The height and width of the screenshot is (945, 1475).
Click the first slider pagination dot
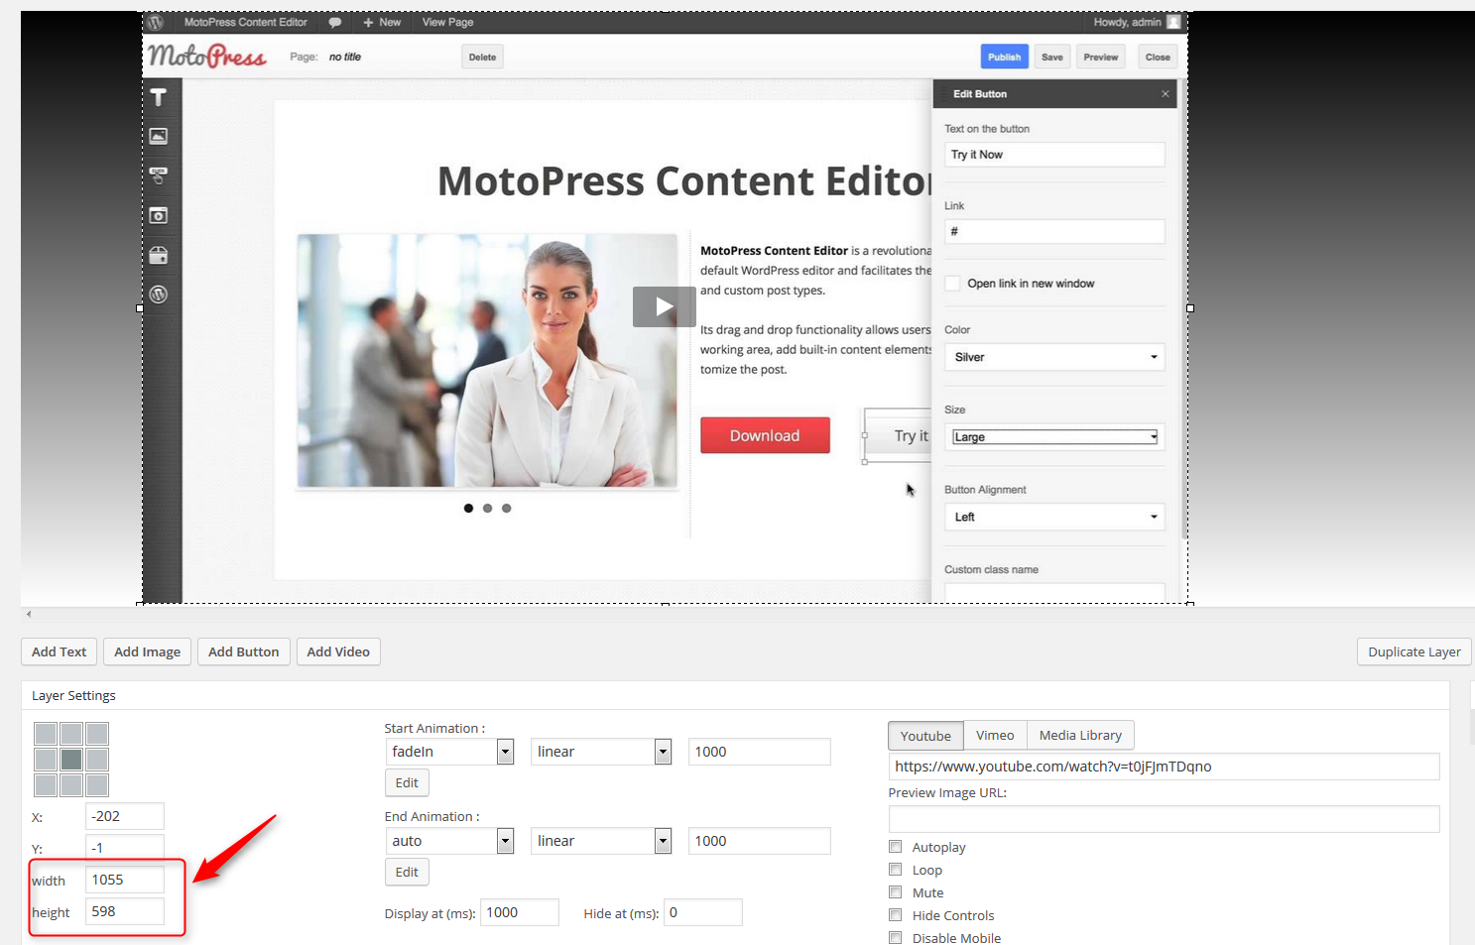[468, 508]
